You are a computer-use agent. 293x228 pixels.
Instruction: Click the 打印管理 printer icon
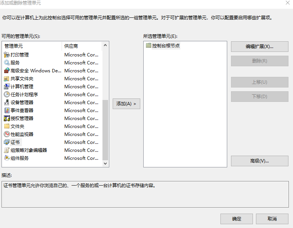tap(7, 55)
